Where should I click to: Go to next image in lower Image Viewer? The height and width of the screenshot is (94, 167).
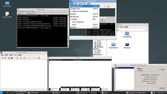point(5,58)
